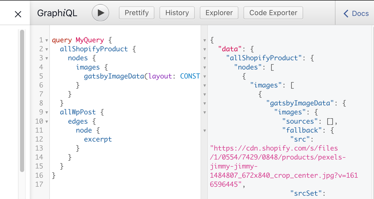Fold the edges block at line 10
374x199 pixels.
46,121
